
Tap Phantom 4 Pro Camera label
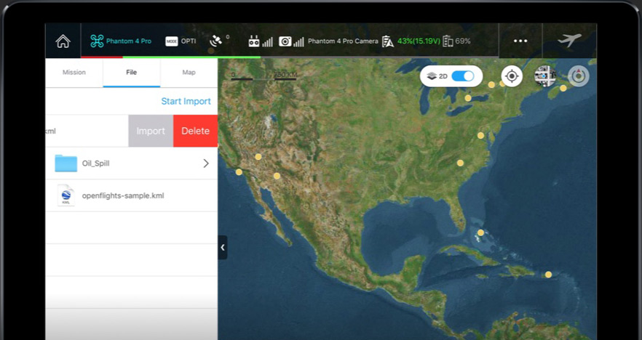pos(343,41)
